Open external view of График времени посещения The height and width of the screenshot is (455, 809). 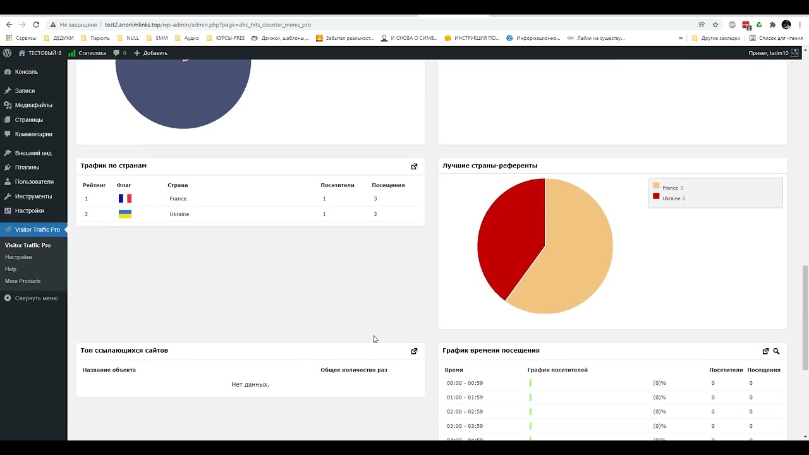point(765,351)
